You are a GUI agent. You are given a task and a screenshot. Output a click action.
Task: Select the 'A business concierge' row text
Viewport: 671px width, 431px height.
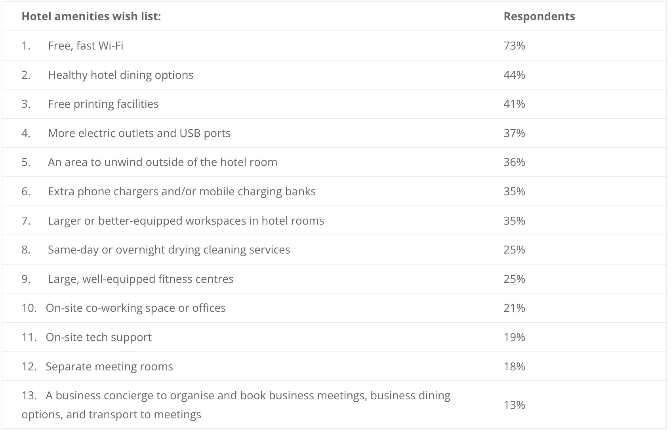236,405
